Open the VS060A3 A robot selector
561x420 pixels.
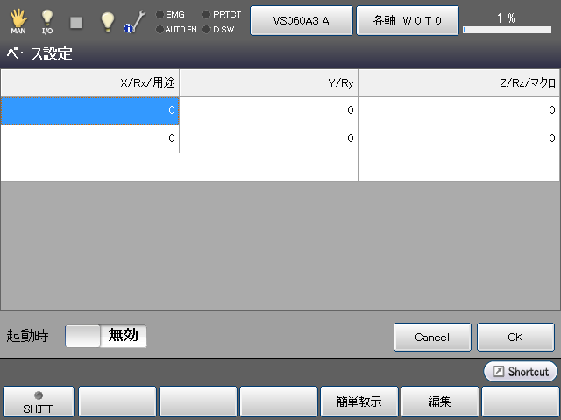(301, 20)
